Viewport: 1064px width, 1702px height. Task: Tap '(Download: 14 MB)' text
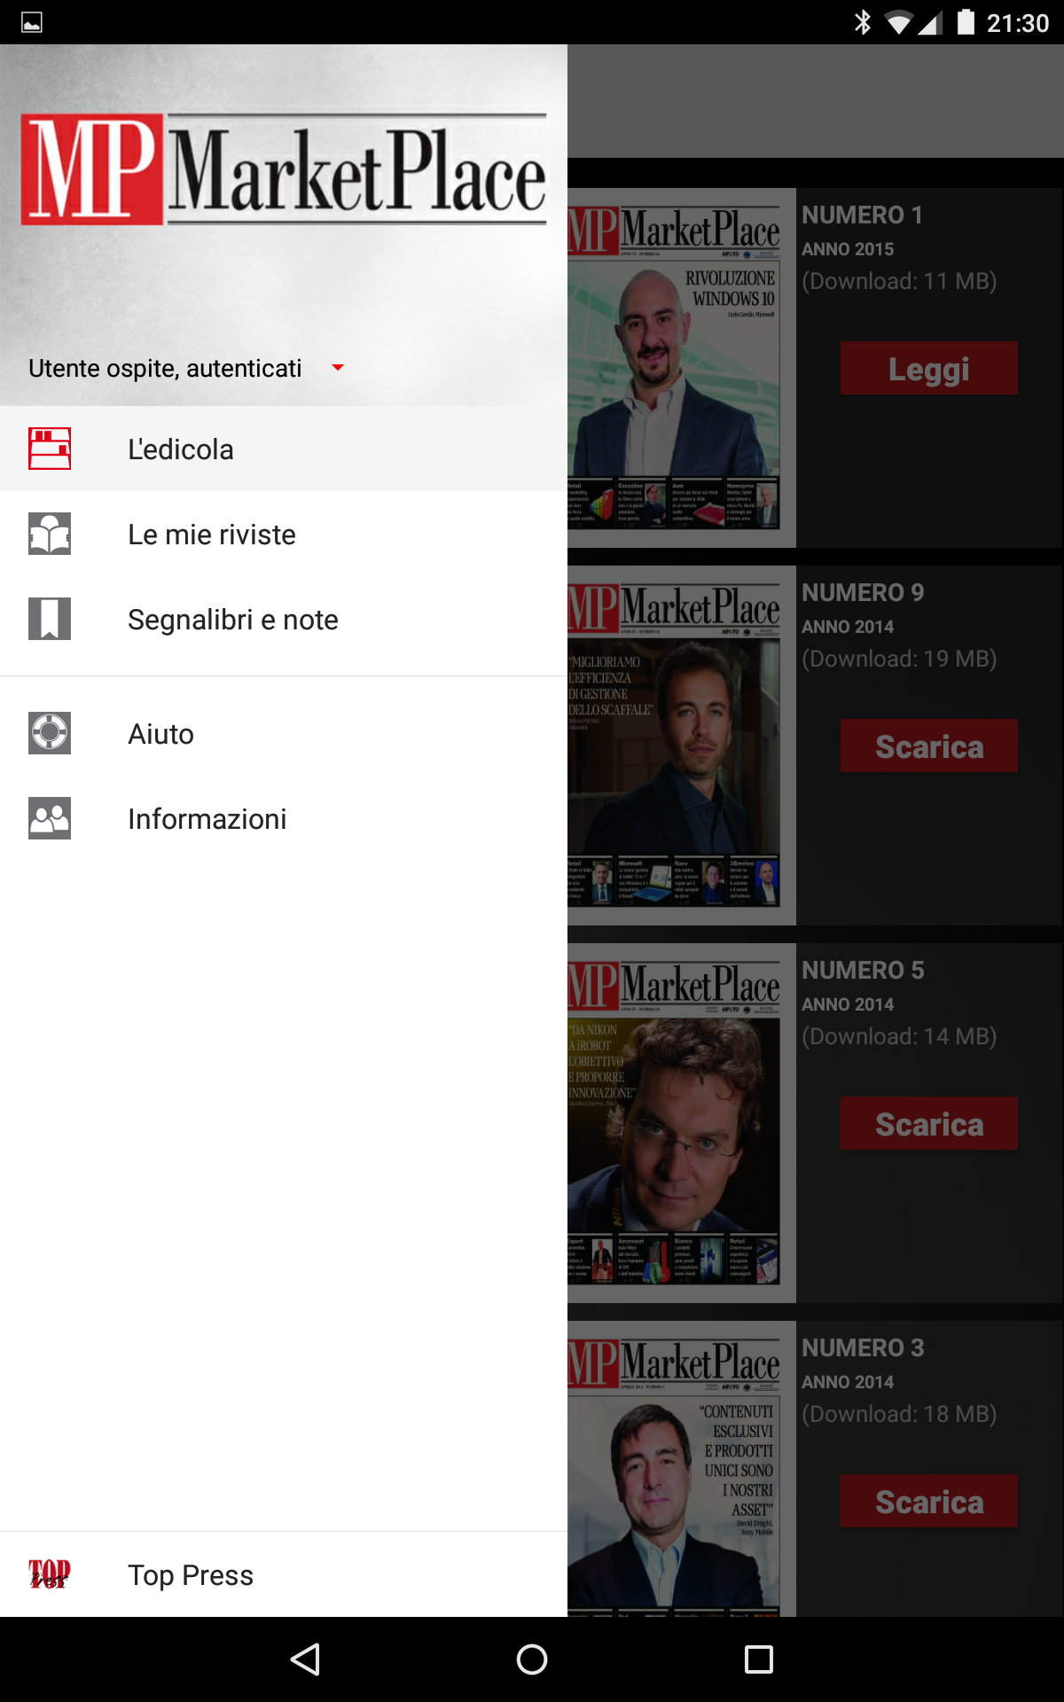[x=899, y=1036]
